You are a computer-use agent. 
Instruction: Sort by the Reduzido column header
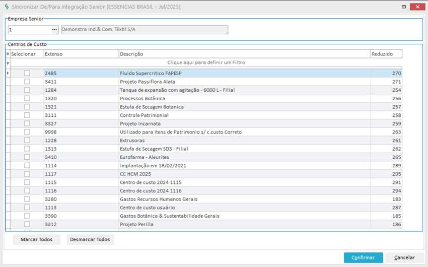coord(386,54)
